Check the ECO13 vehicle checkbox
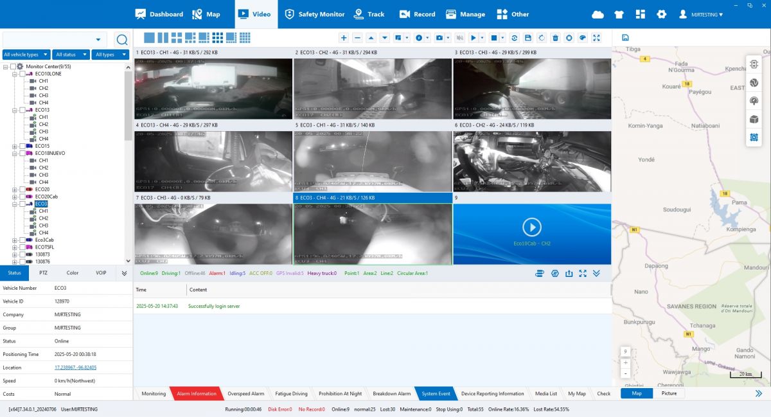This screenshot has width=771, height=417. coord(22,110)
